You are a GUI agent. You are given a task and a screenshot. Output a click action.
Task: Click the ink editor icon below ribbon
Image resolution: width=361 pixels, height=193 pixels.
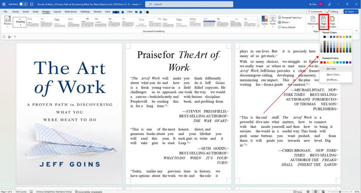(10, 36)
